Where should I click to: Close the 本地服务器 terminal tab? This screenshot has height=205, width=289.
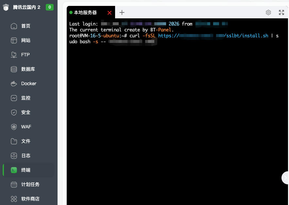point(110,13)
